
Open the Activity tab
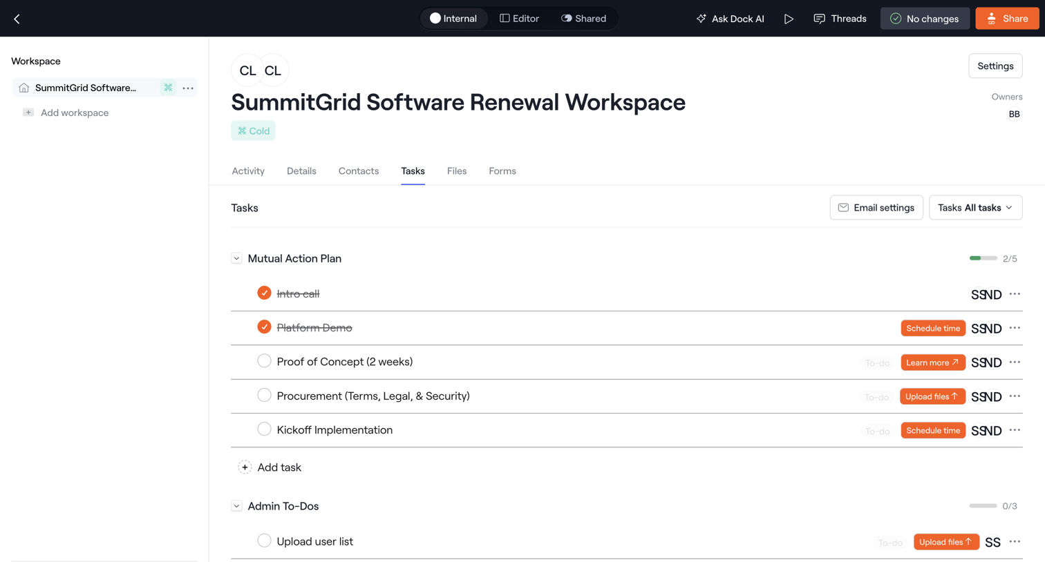[x=248, y=171]
